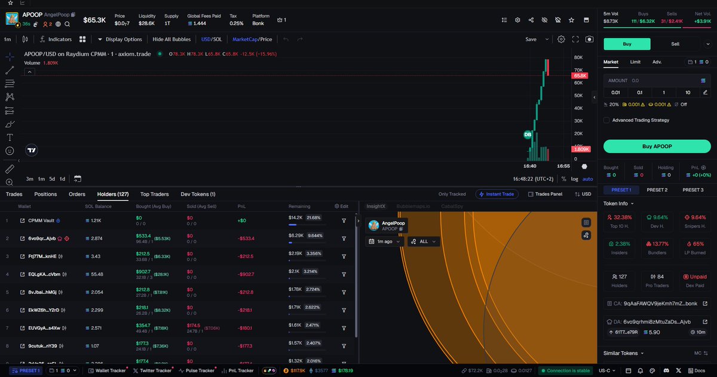Choose the text annotation tool

(x=10, y=137)
